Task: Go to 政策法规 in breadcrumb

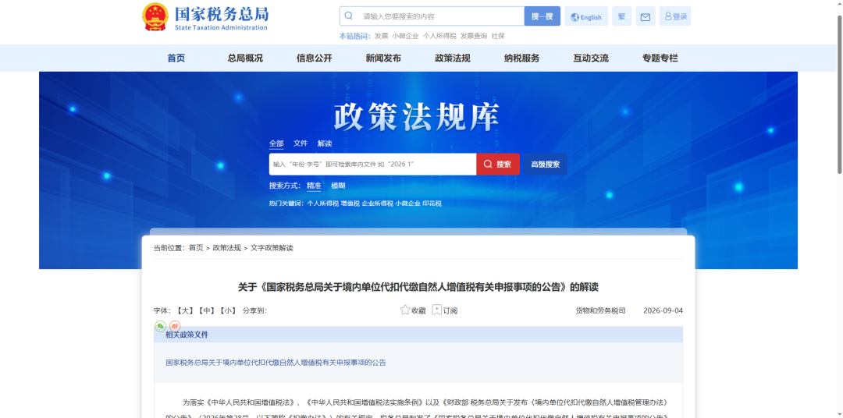Action: (x=227, y=248)
